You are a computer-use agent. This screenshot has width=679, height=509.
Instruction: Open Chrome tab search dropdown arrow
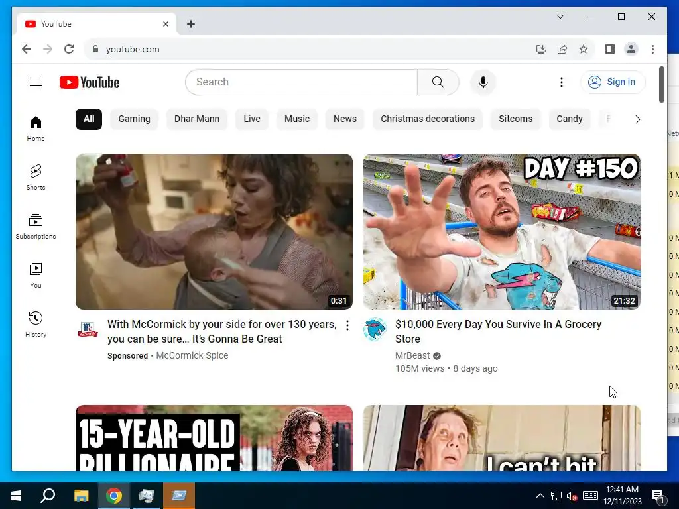tap(560, 17)
